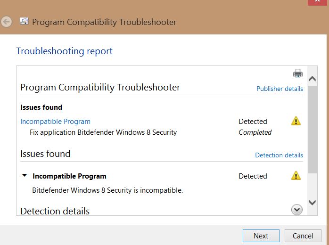Image resolution: width=329 pixels, height=245 pixels.
Task: Click the back arrow button
Action: [7, 22]
